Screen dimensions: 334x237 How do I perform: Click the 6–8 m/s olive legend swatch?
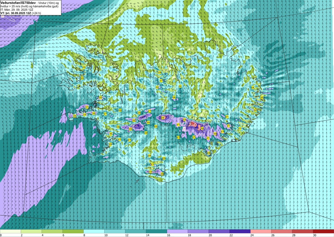(x=73, y=231)
